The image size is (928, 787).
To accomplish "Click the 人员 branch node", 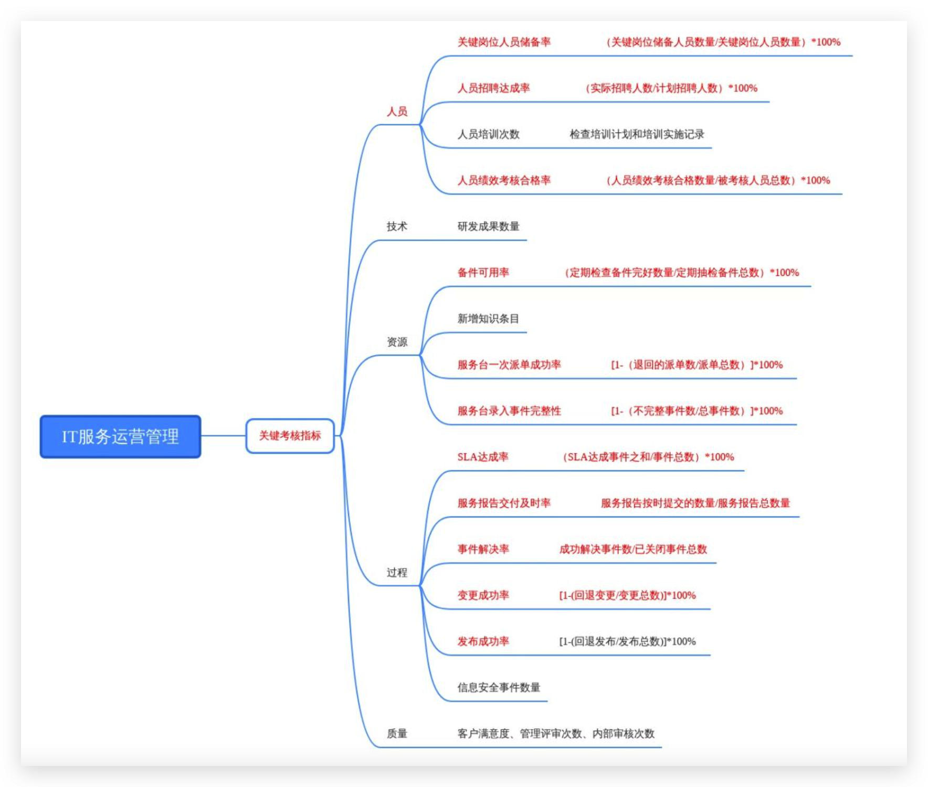I will [x=397, y=111].
